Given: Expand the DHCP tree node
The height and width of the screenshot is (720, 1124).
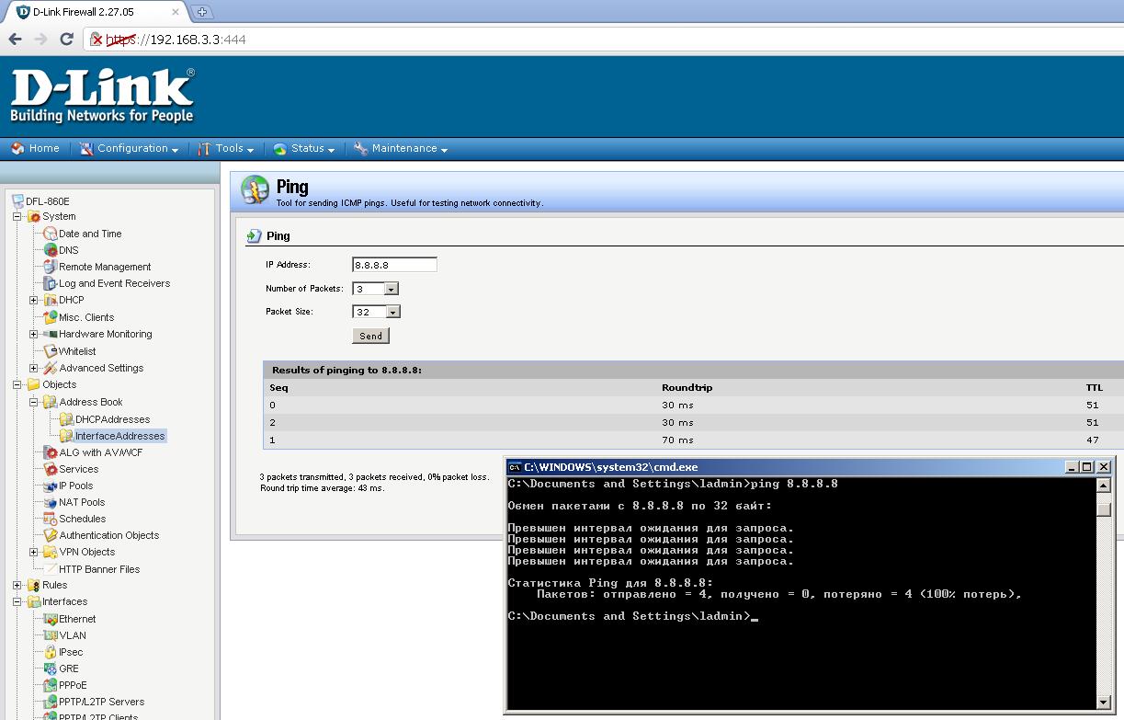Looking at the screenshot, I should [34, 300].
